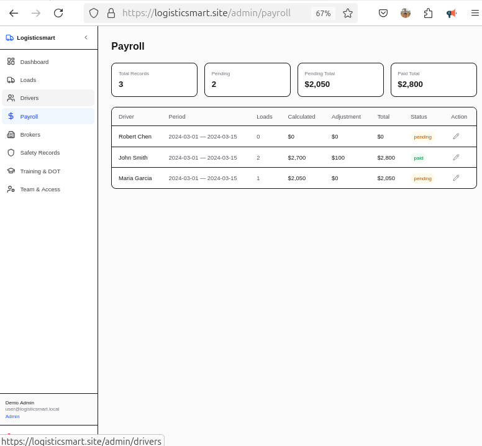Click the padlock site info icon
This screenshot has width=482, height=446.
point(111,13)
